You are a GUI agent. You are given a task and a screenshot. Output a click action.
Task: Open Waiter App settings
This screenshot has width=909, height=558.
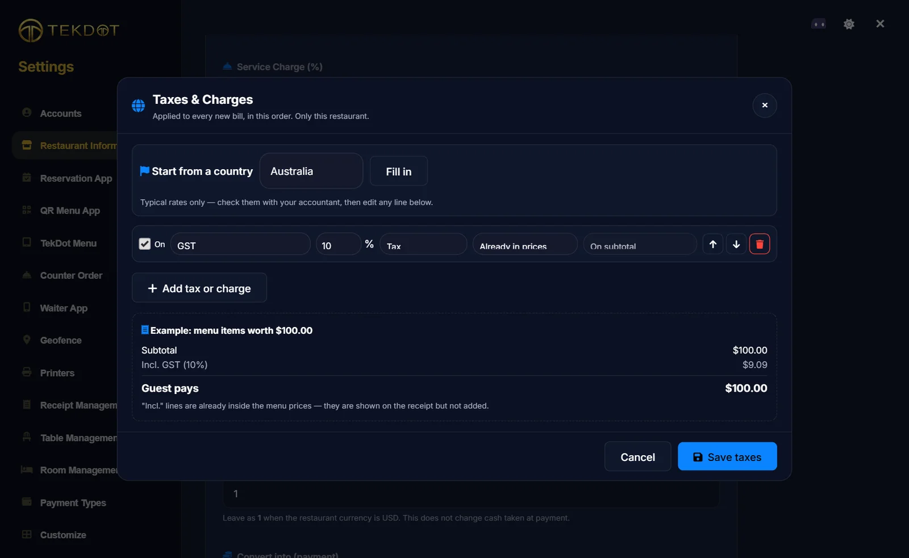64,308
